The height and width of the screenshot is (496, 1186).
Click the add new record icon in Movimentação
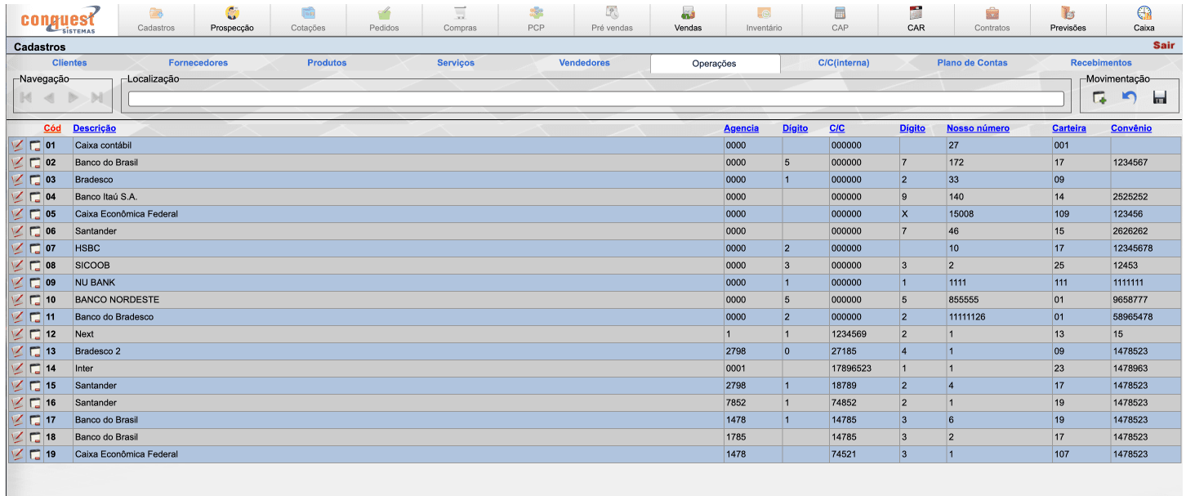pos(1100,98)
